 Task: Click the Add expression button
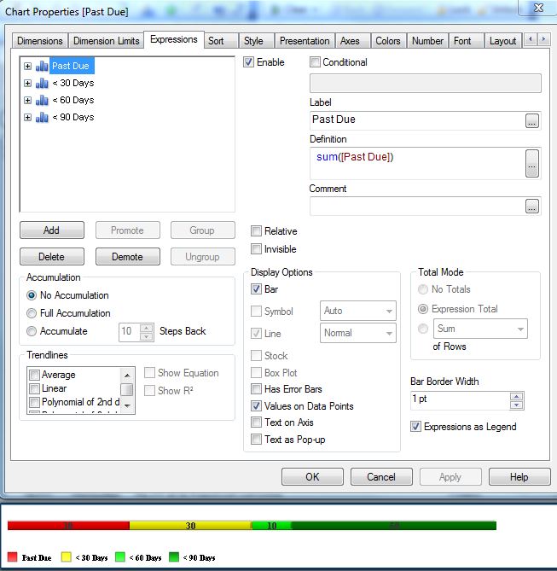pyautogui.click(x=52, y=230)
